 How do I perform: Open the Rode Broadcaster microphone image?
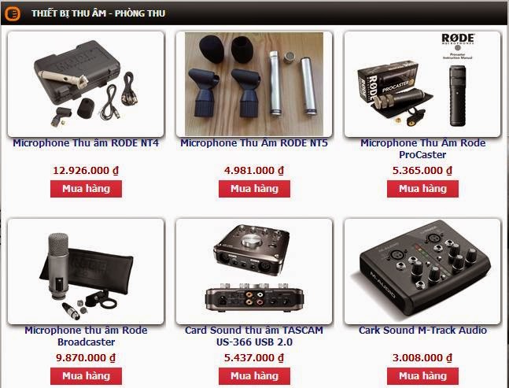tap(86, 271)
